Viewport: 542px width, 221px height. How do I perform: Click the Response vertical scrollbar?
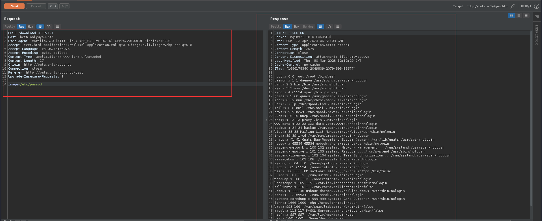531,118
